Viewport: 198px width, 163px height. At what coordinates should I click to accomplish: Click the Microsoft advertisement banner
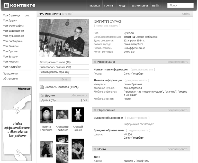click(x=17, y=123)
